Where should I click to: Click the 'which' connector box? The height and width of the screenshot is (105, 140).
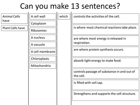point(64,17)
